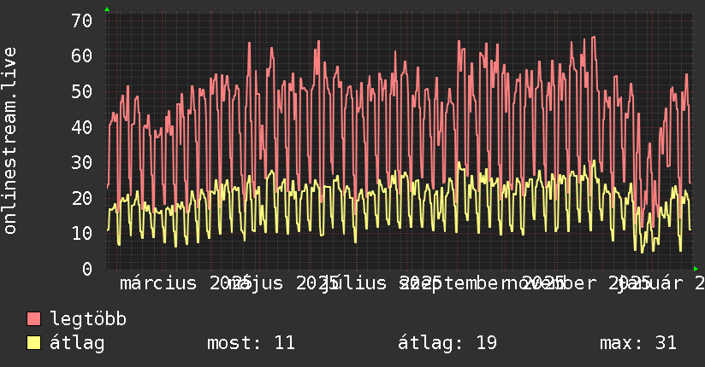Click the y-axis label 70
Image resolution: width=705 pixels, height=367 pixels.
point(82,20)
